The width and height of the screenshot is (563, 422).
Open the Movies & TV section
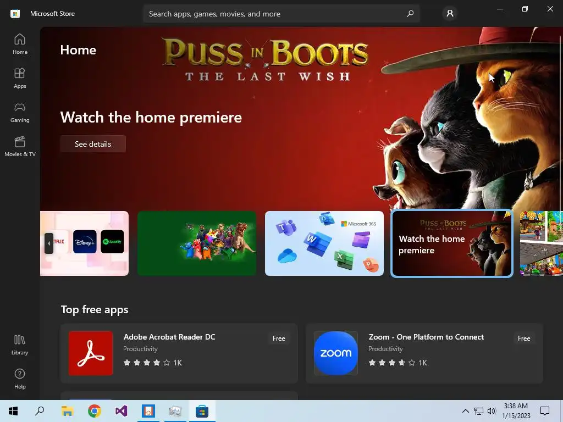coord(20,146)
